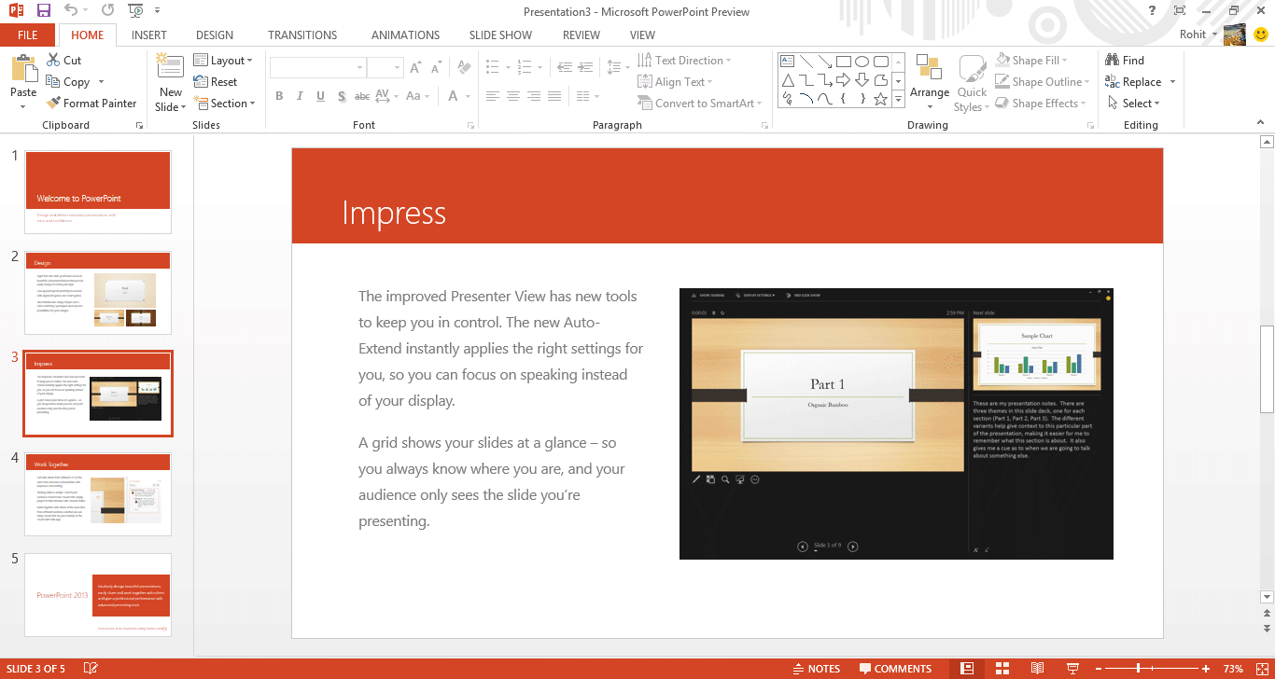Select Justify paragraph alignment
The width and height of the screenshot is (1275, 679).
(x=554, y=96)
